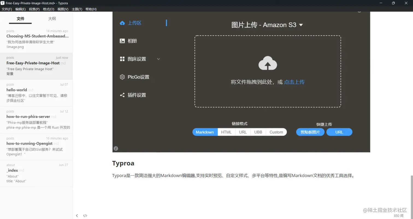Click the Typora app icon in title bar
This screenshot has height=219, width=413.
click(2, 3)
